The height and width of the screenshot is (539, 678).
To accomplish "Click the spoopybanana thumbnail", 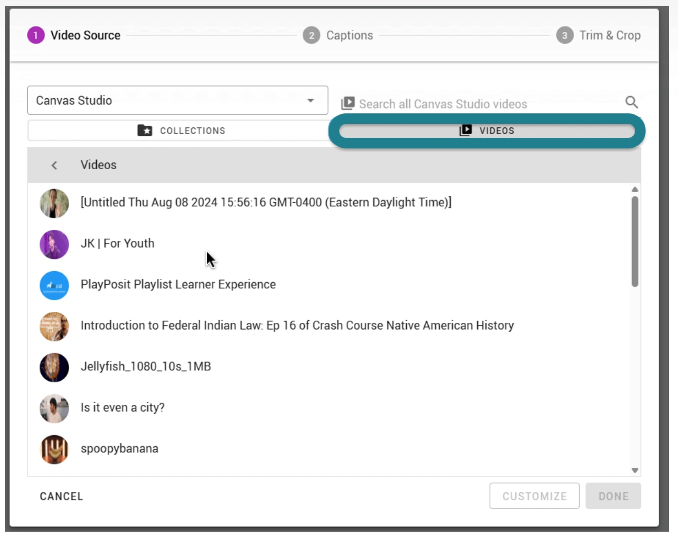I will point(54,449).
